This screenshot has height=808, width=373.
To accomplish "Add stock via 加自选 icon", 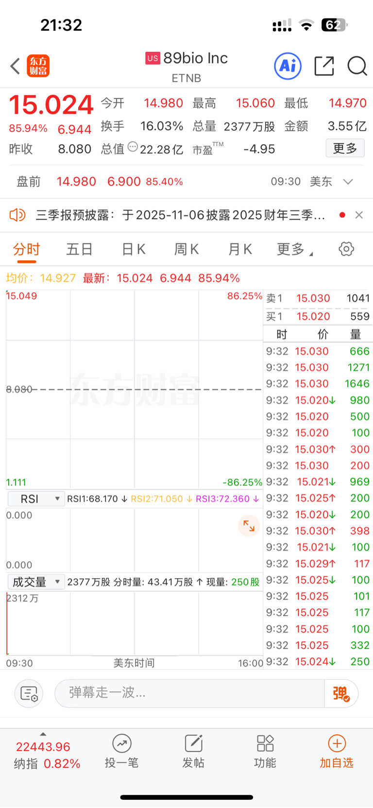I will pyautogui.click(x=337, y=743).
